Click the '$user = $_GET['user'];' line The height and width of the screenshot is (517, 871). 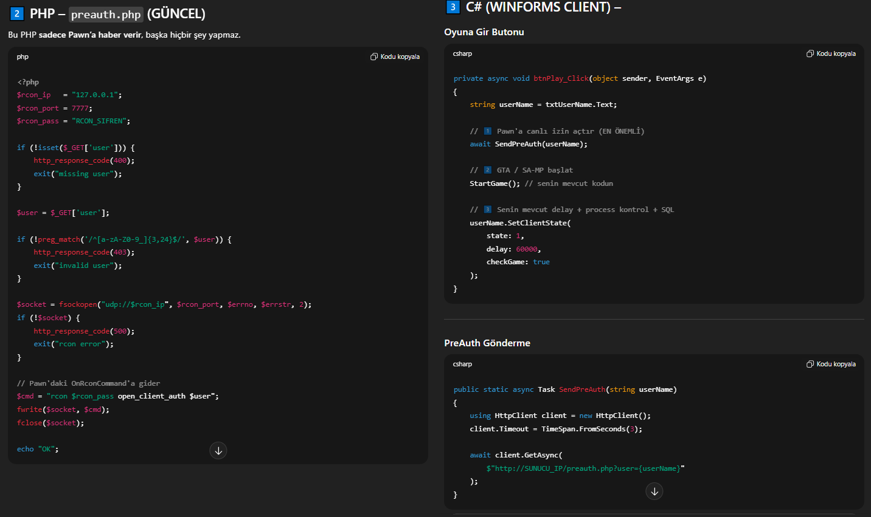pyautogui.click(x=63, y=213)
